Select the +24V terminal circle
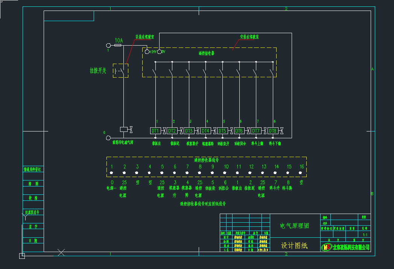The height and width of the screenshot is (269, 394). (x=147, y=52)
